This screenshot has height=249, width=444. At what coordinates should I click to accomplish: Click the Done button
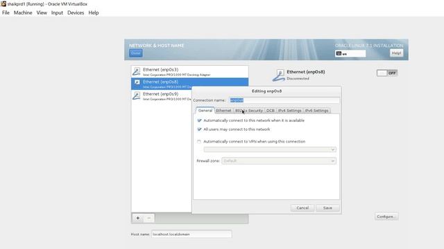136,53
